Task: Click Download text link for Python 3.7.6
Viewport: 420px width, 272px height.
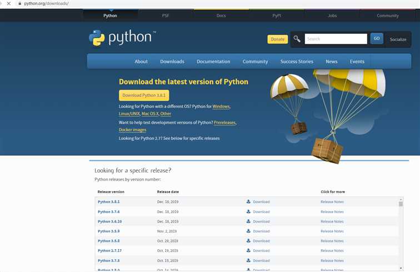Action: (262, 211)
